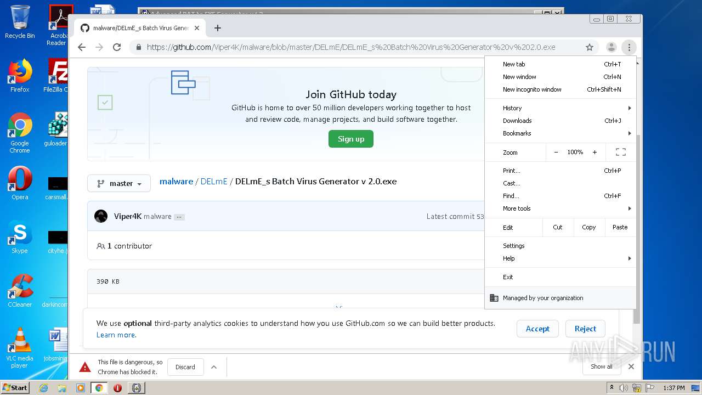
Task: Increase zoom with the plus button
Action: click(x=595, y=153)
